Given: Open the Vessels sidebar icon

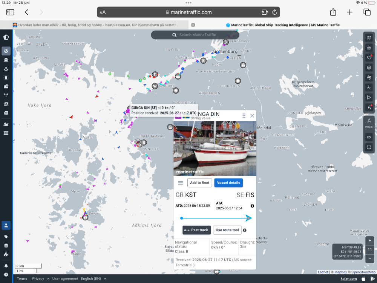Looking at the screenshot, I should [6, 60].
